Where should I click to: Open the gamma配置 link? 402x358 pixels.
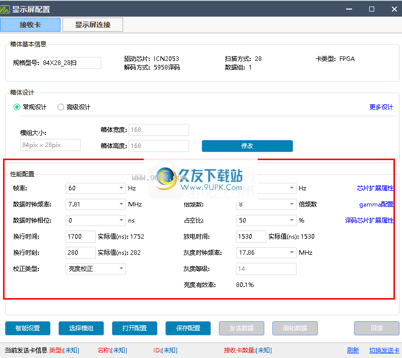(x=376, y=204)
